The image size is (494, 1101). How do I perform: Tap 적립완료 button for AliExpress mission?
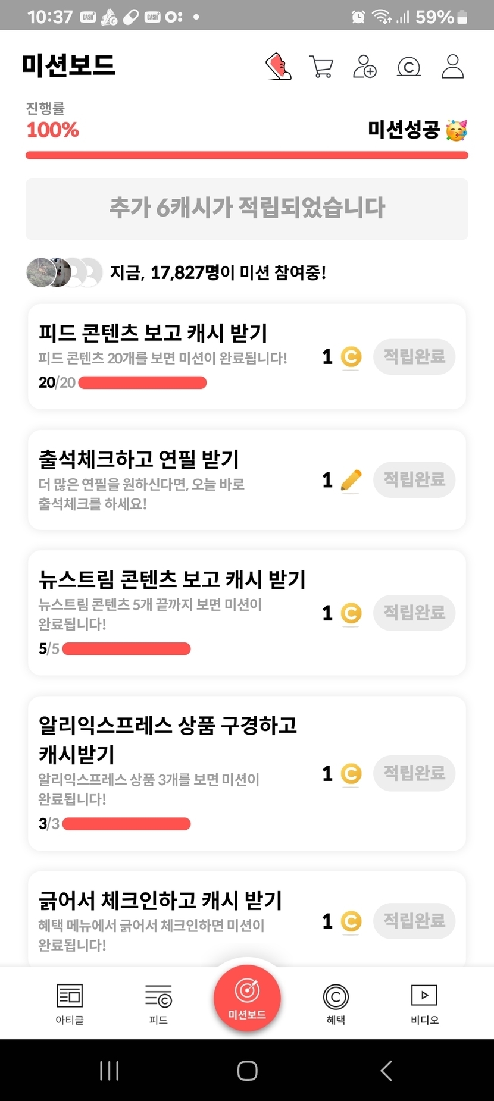(414, 773)
